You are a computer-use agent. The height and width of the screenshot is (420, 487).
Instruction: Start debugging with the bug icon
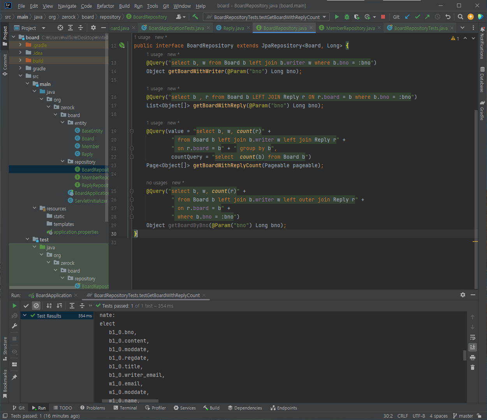[x=347, y=17]
